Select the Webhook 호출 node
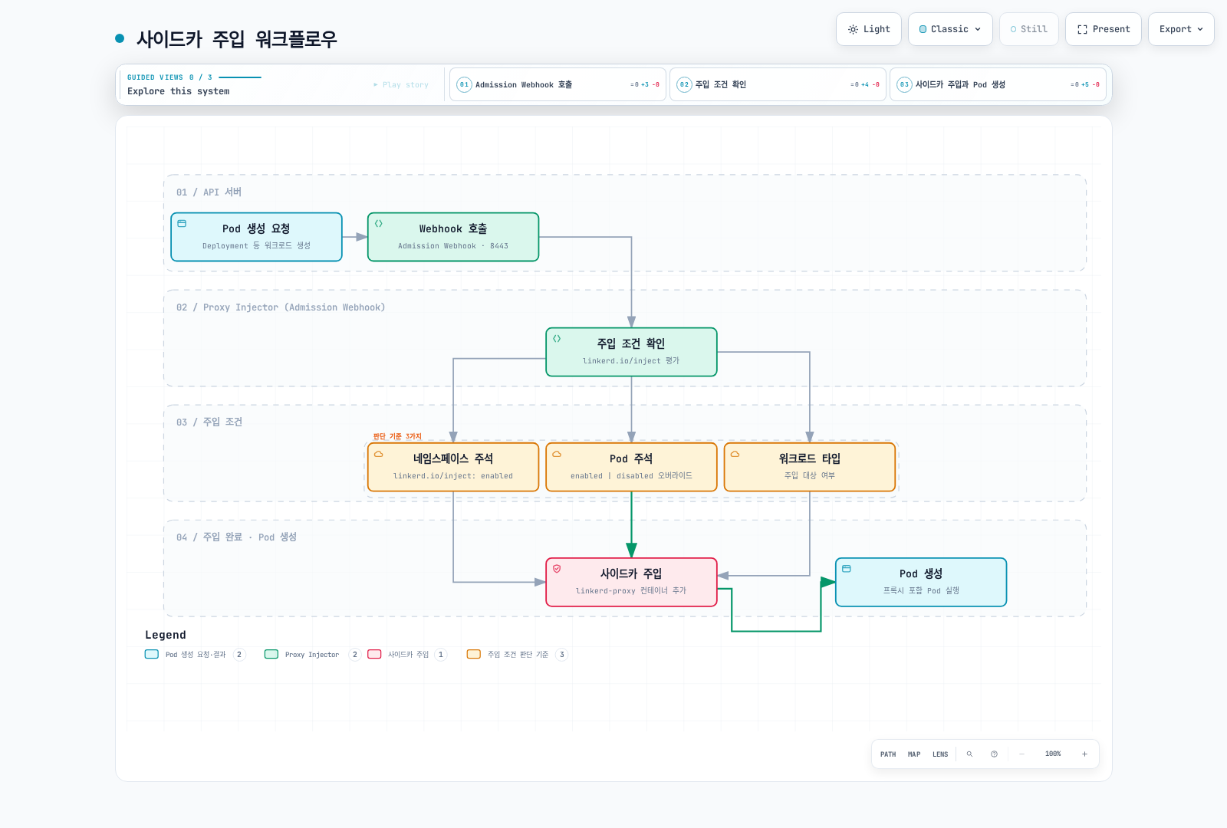 (453, 237)
